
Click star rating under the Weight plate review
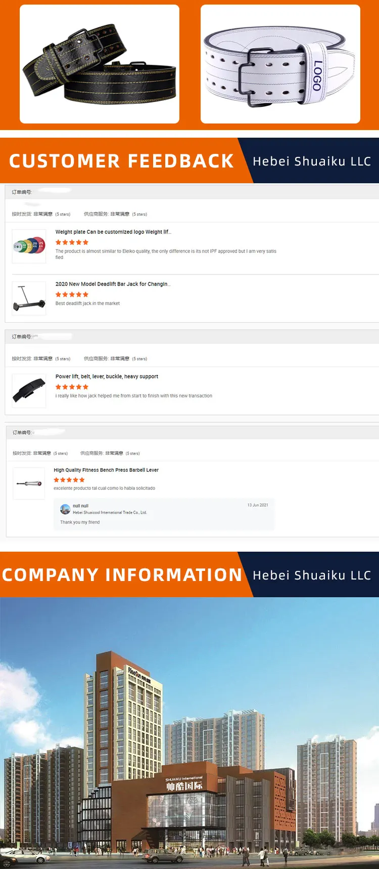pyautogui.click(x=72, y=242)
